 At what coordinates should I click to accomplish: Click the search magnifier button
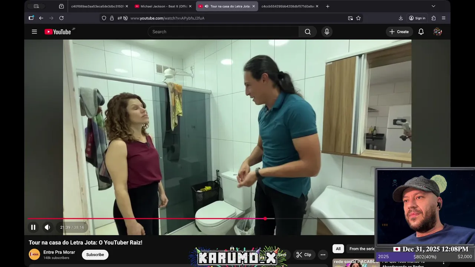[x=308, y=32]
